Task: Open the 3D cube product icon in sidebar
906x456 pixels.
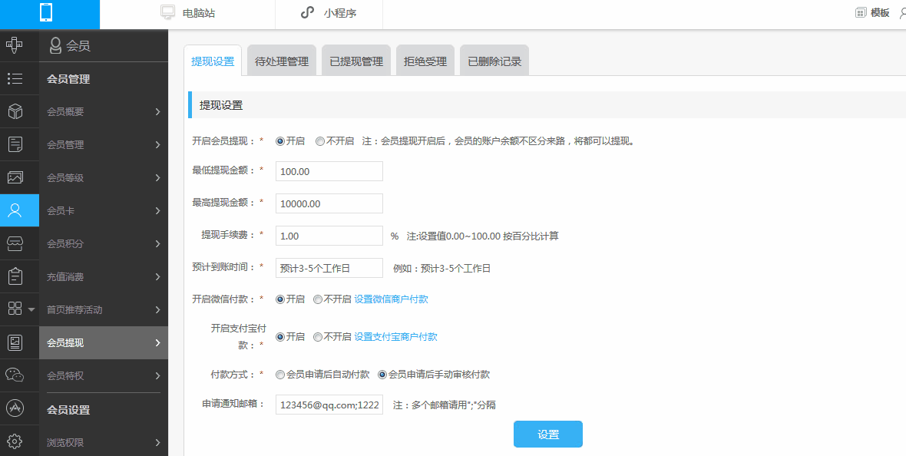Action: coord(15,111)
